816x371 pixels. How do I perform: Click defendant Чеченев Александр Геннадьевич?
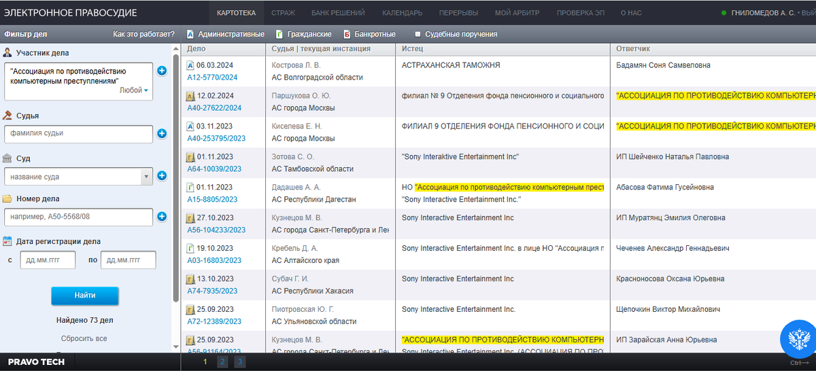(x=673, y=249)
